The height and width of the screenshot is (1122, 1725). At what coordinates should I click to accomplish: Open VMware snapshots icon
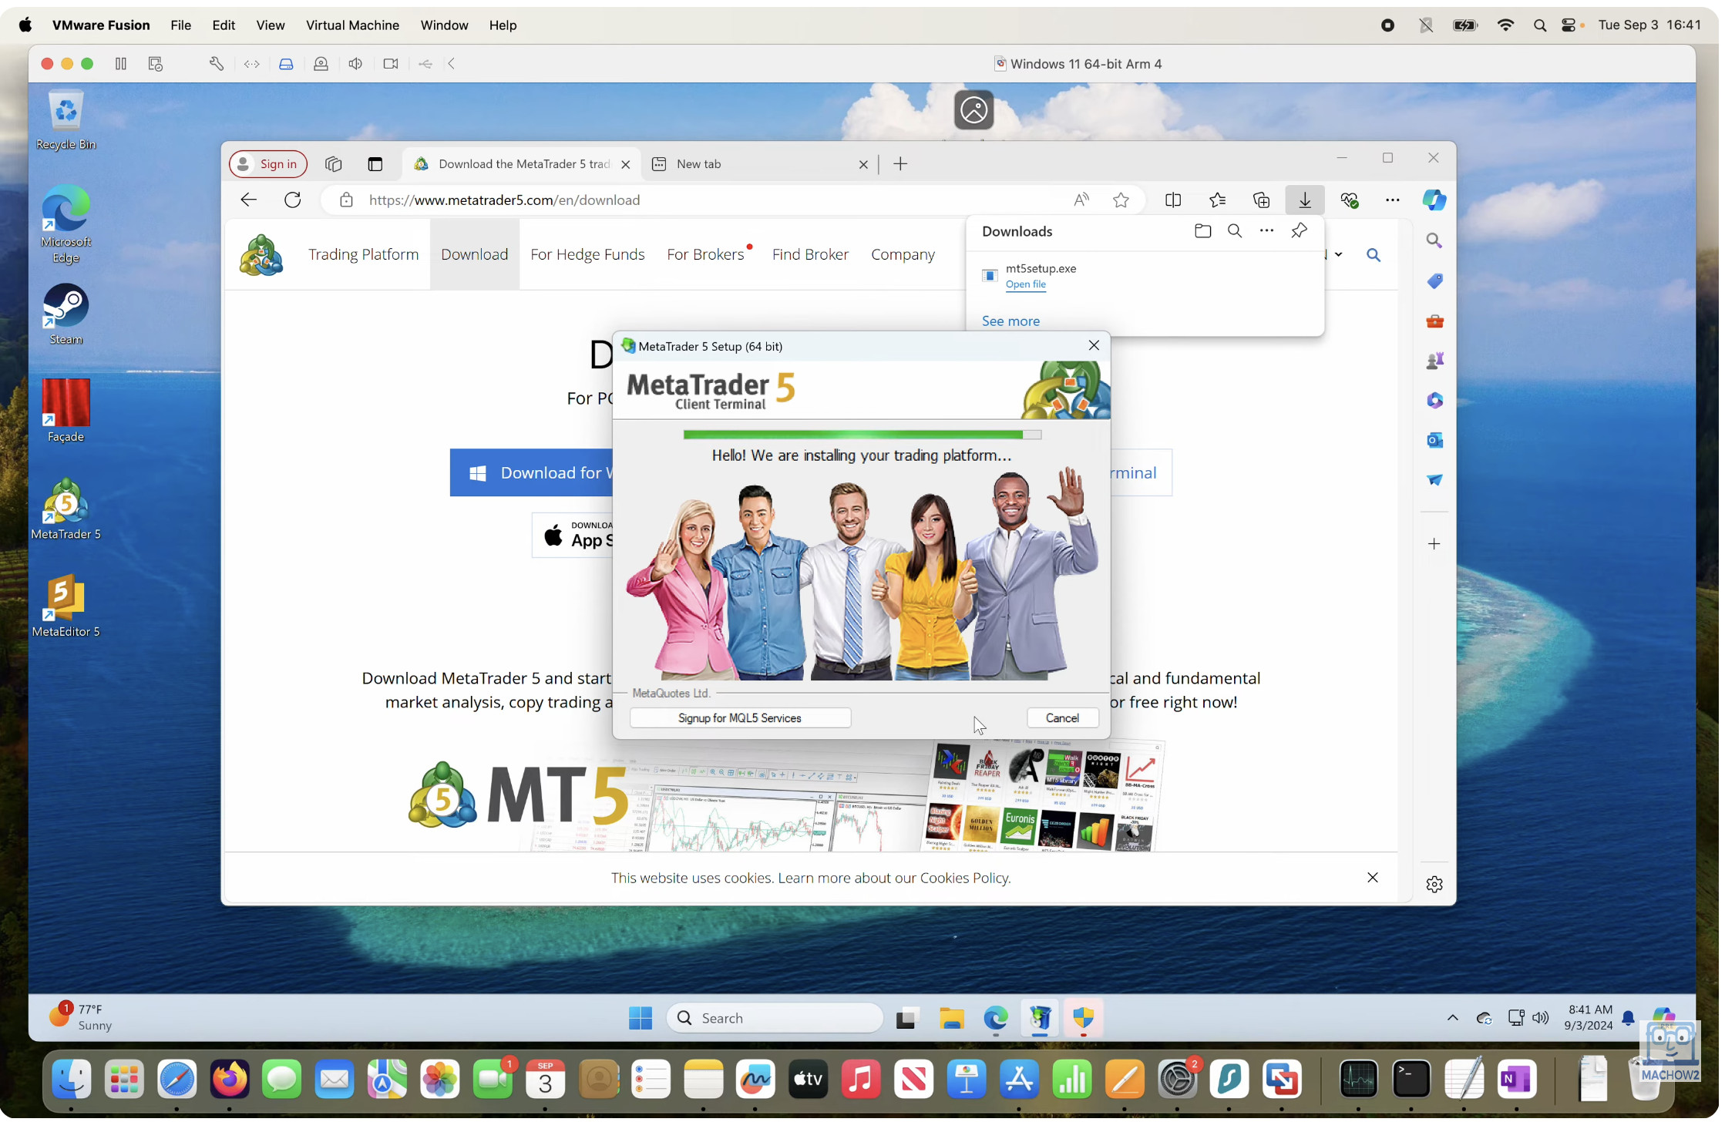click(156, 64)
